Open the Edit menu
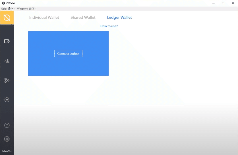The image size is (238, 155). (8, 9)
